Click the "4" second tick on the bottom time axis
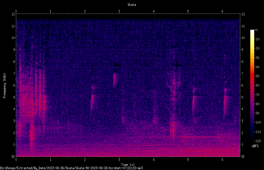The height and width of the screenshot is (170, 264). click(154, 160)
